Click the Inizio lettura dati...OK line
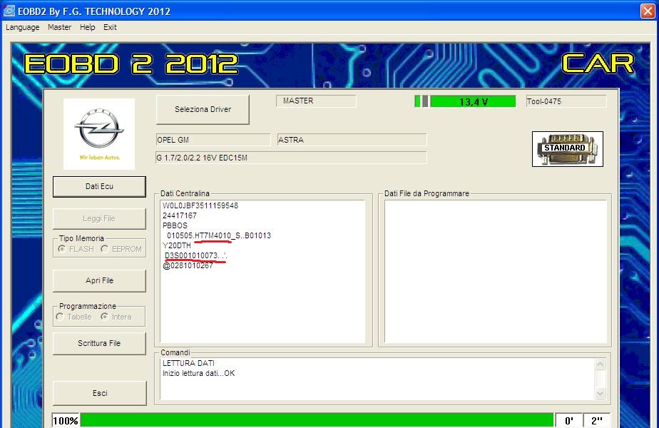 (199, 373)
